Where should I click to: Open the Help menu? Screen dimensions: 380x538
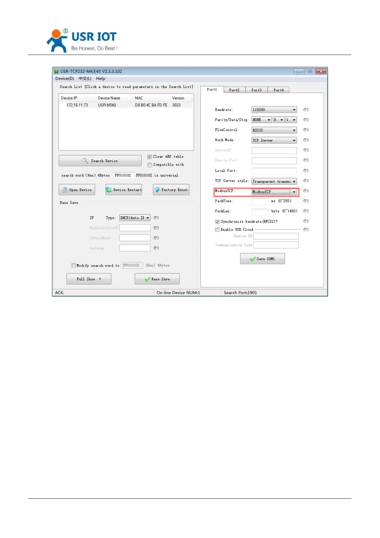[x=101, y=79]
